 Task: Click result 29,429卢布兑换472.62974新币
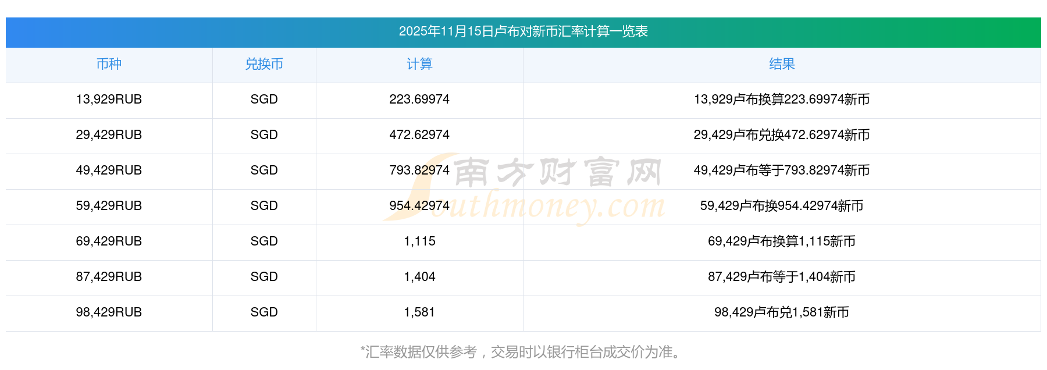[x=782, y=135]
